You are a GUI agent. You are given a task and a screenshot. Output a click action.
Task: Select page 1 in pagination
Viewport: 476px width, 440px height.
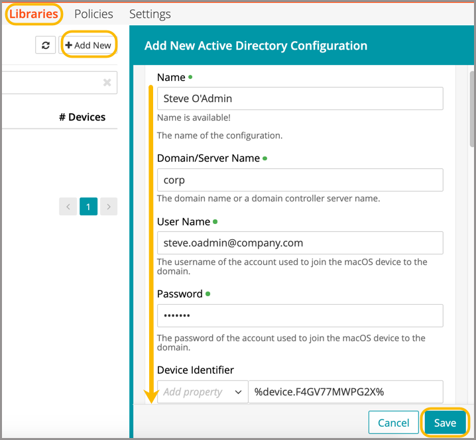tap(88, 206)
